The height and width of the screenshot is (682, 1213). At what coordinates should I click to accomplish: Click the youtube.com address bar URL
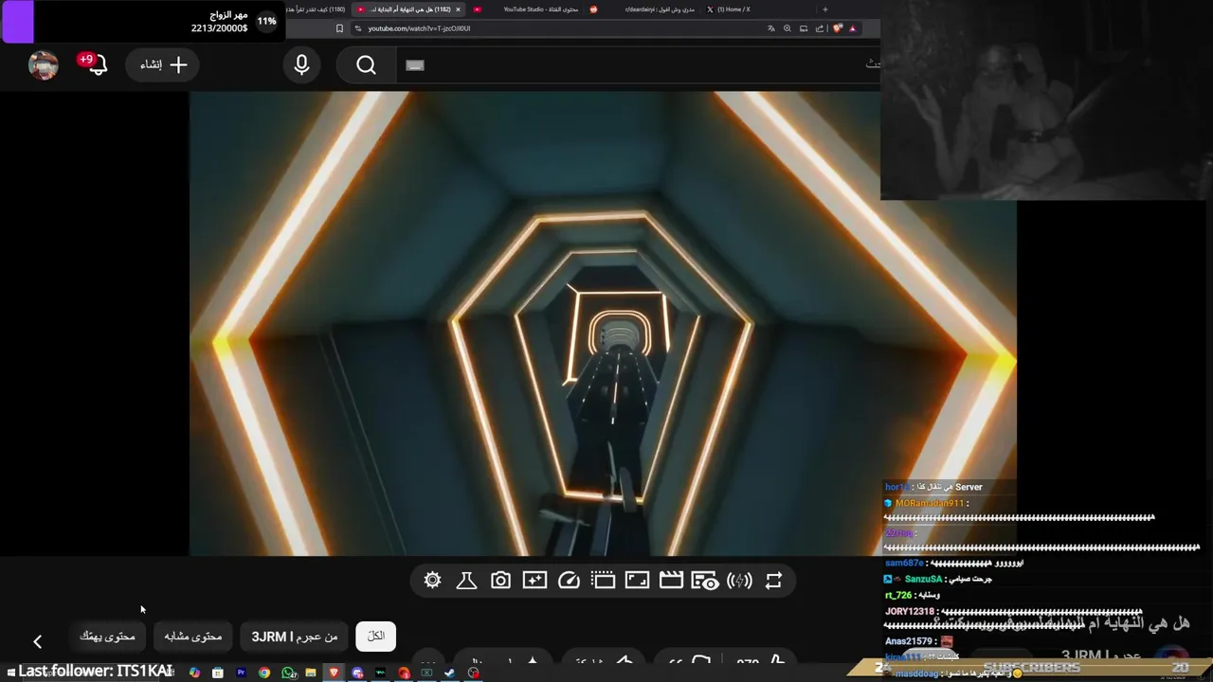point(419,28)
